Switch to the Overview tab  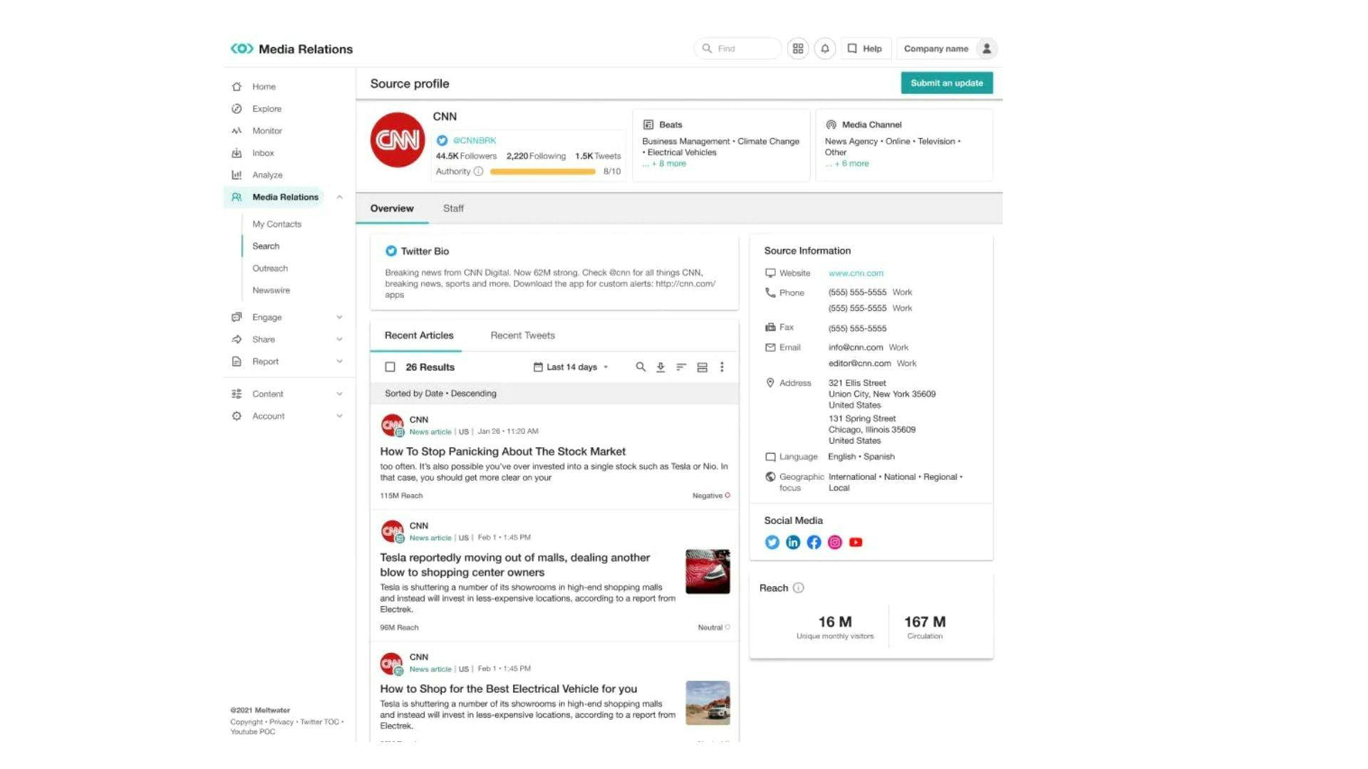(392, 209)
